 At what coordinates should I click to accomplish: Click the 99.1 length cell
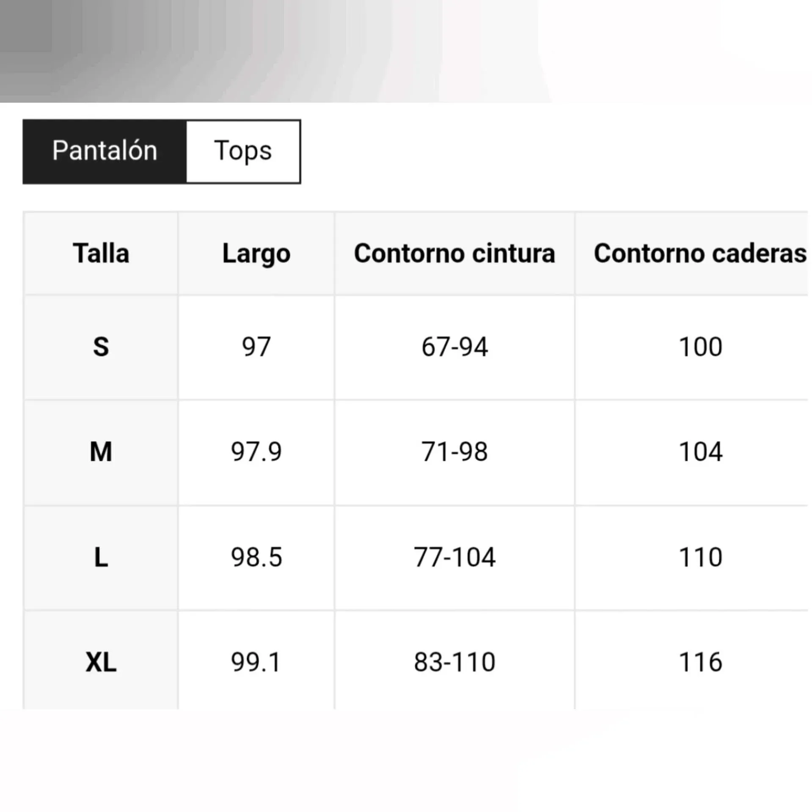(x=256, y=662)
